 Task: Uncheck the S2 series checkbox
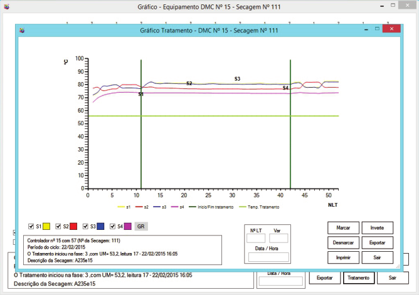(58, 226)
